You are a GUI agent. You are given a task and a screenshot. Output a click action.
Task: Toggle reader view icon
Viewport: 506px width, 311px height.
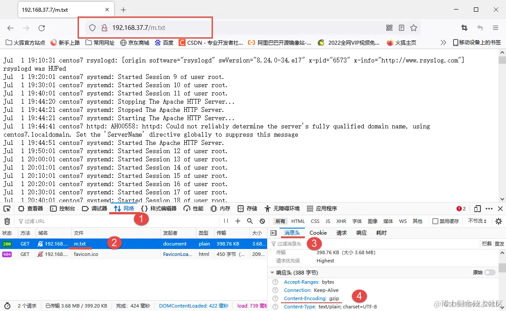[402, 28]
